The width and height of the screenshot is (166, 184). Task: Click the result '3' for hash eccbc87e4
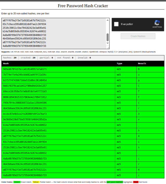click(139, 114)
